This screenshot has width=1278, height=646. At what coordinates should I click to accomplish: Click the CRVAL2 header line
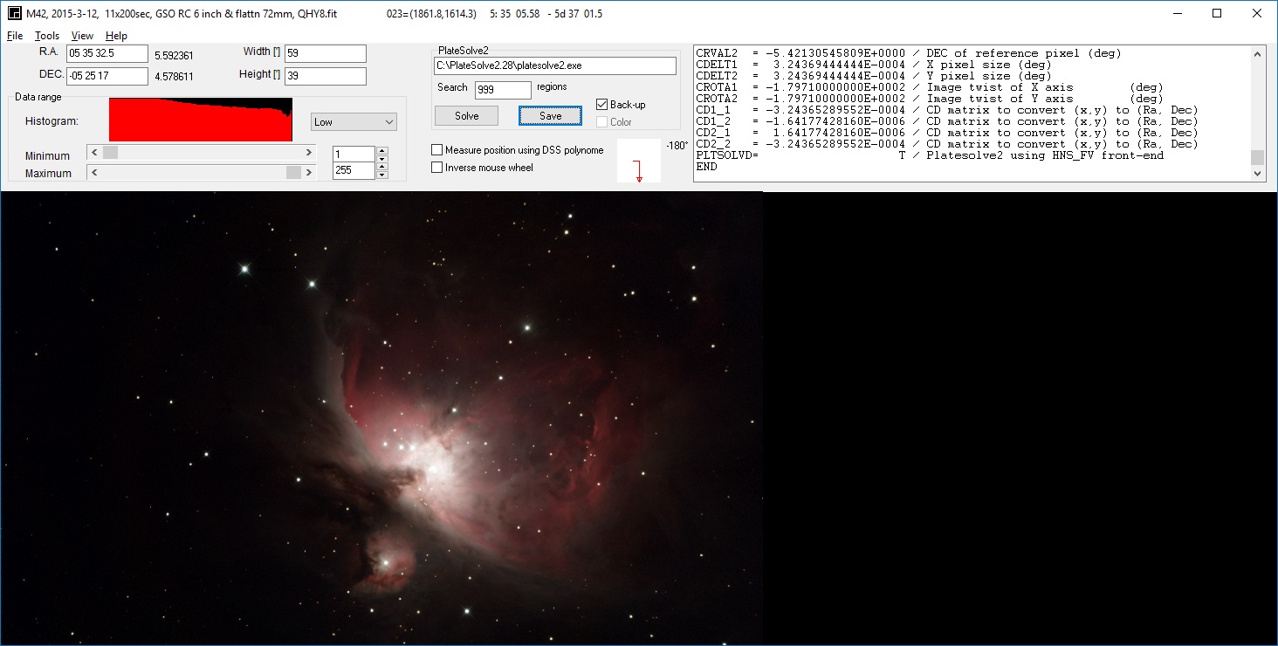tap(909, 53)
